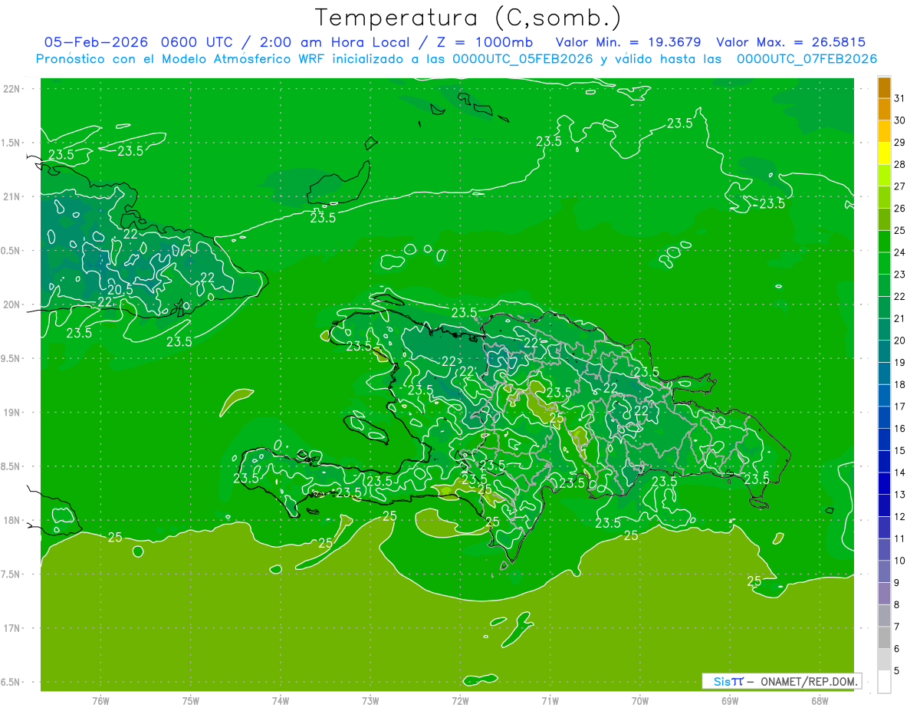Click the yellow legend swatch between 28 and 29
The height and width of the screenshot is (711, 920).
coord(884,153)
